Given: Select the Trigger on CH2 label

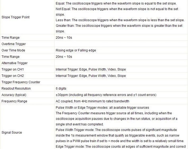Looking at the screenshot, I should coord(13,76).
